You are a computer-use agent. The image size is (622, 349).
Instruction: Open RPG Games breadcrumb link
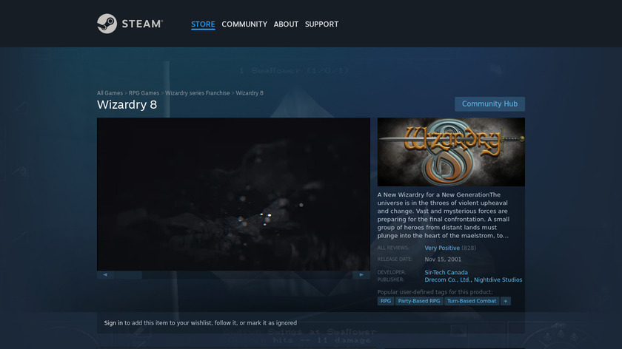coord(144,93)
